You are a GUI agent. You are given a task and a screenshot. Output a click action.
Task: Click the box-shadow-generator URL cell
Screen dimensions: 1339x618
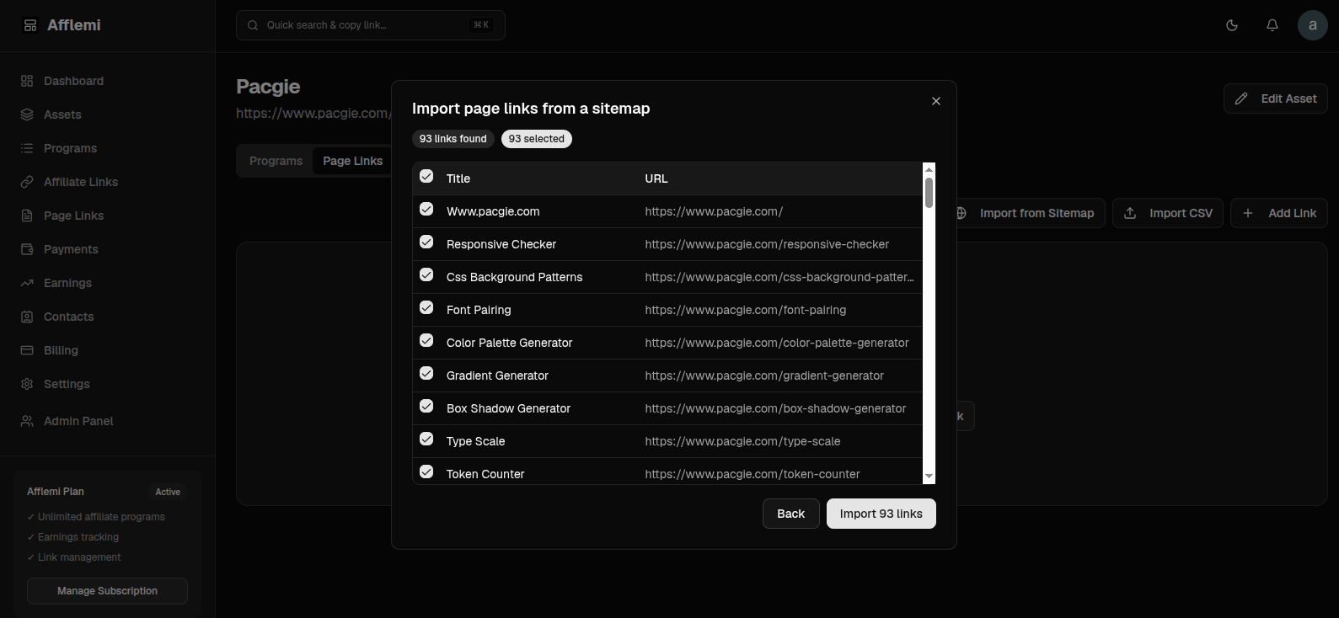pos(775,408)
